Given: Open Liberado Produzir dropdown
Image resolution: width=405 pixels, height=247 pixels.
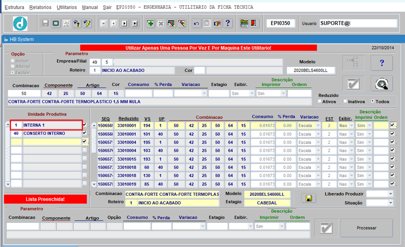Looking at the screenshot, I should click(390, 194).
